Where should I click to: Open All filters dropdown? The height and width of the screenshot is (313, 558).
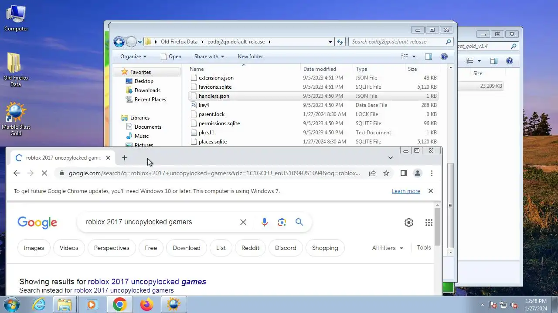click(388, 248)
